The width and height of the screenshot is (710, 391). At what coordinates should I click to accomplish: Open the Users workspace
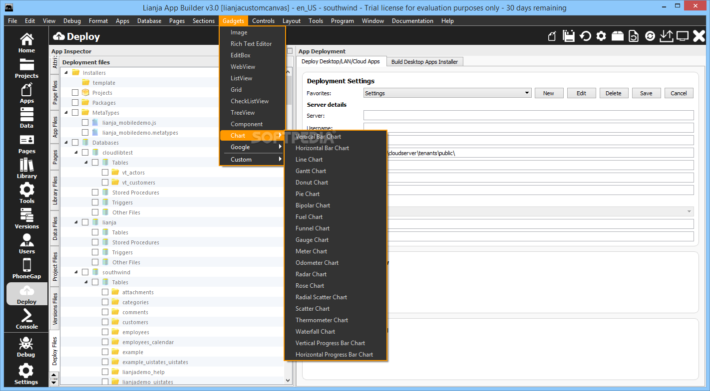[x=26, y=243]
